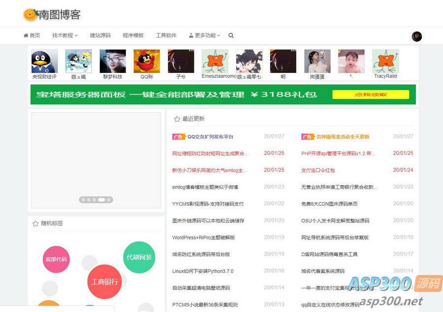
Task: Open 各种撸现金活动全天更新 ad link
Action: click(343, 137)
